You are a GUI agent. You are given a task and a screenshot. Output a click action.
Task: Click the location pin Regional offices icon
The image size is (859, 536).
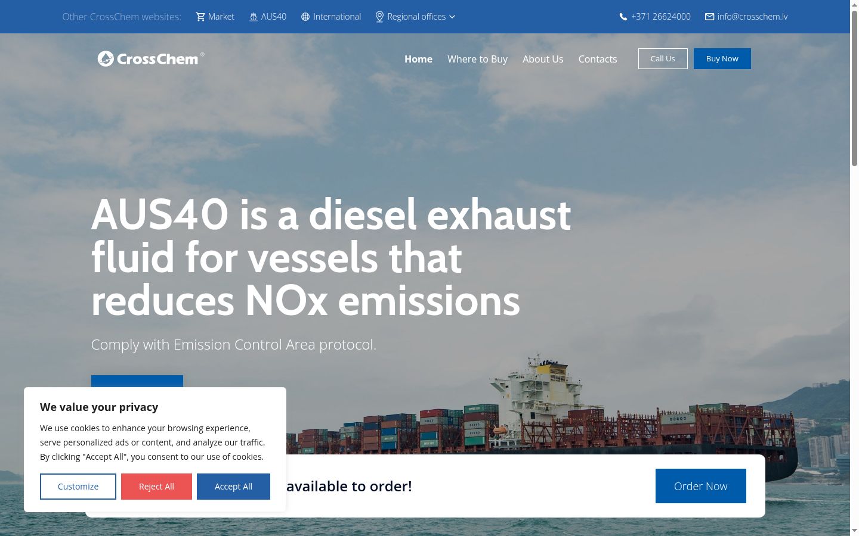pyautogui.click(x=379, y=17)
